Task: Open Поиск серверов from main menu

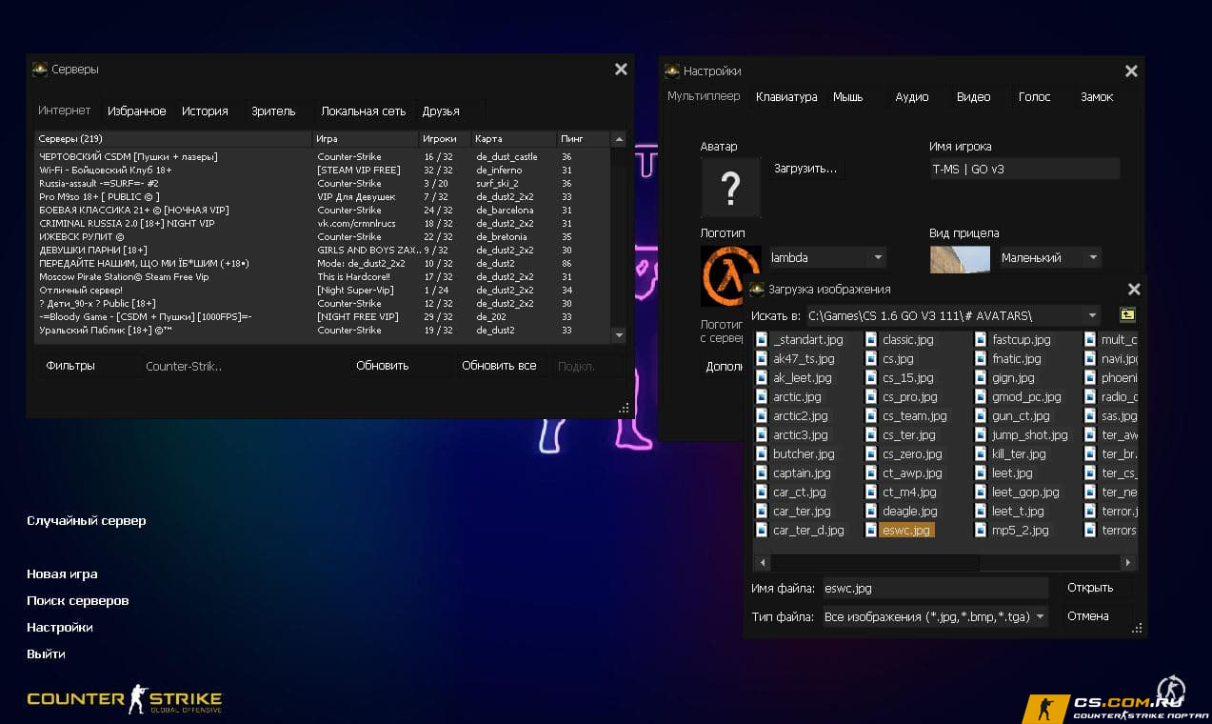Action: coord(78,601)
